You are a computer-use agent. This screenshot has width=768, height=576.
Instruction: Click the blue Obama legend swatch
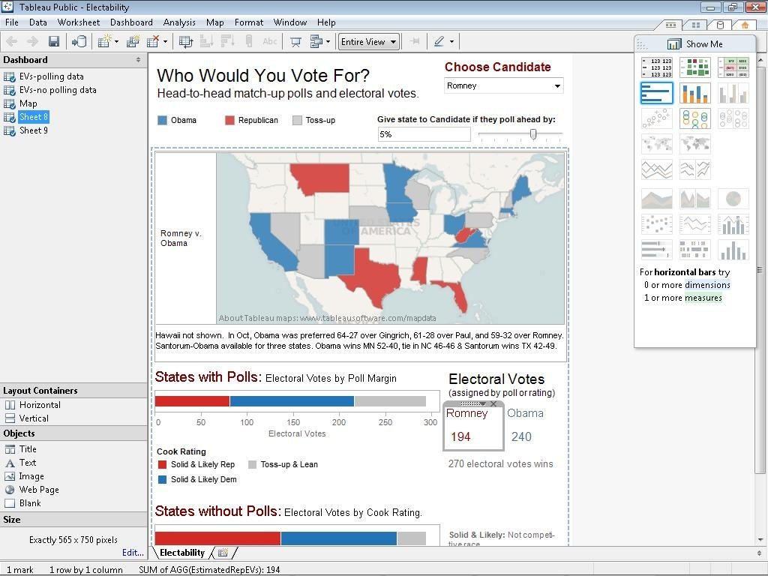(x=162, y=121)
